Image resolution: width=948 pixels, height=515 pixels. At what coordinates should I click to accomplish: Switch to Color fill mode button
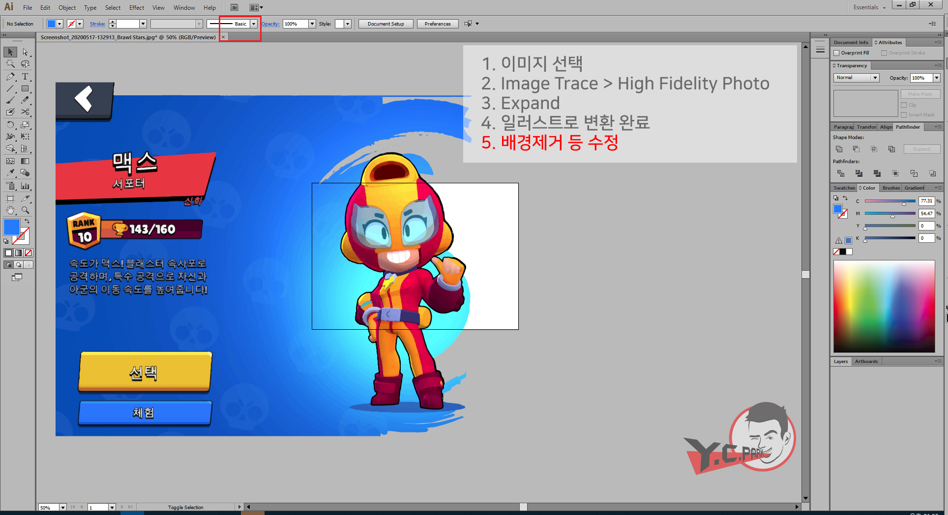(8, 253)
